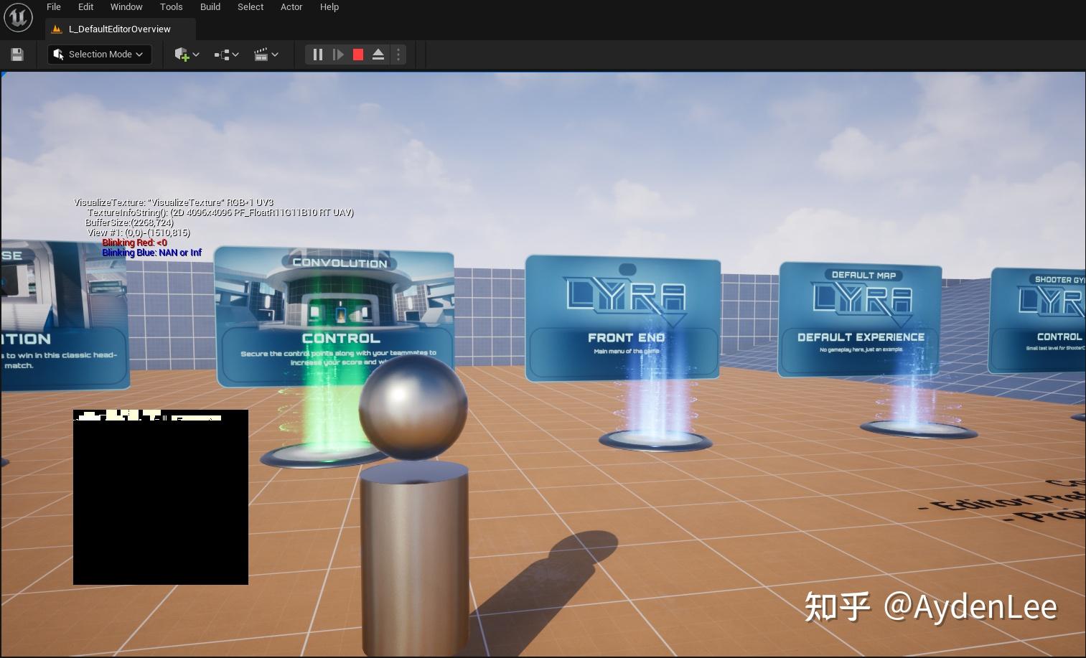
Task: Open the Add Actor chevron dropdown
Action: (195, 54)
